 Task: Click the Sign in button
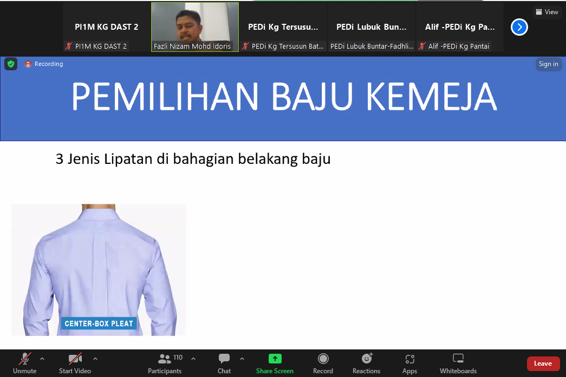(x=548, y=64)
